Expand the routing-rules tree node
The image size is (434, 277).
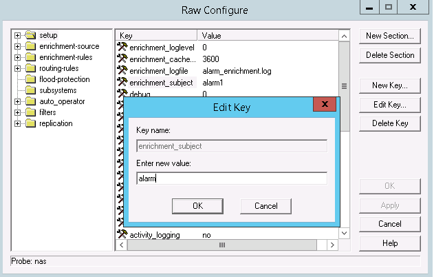click(17, 68)
